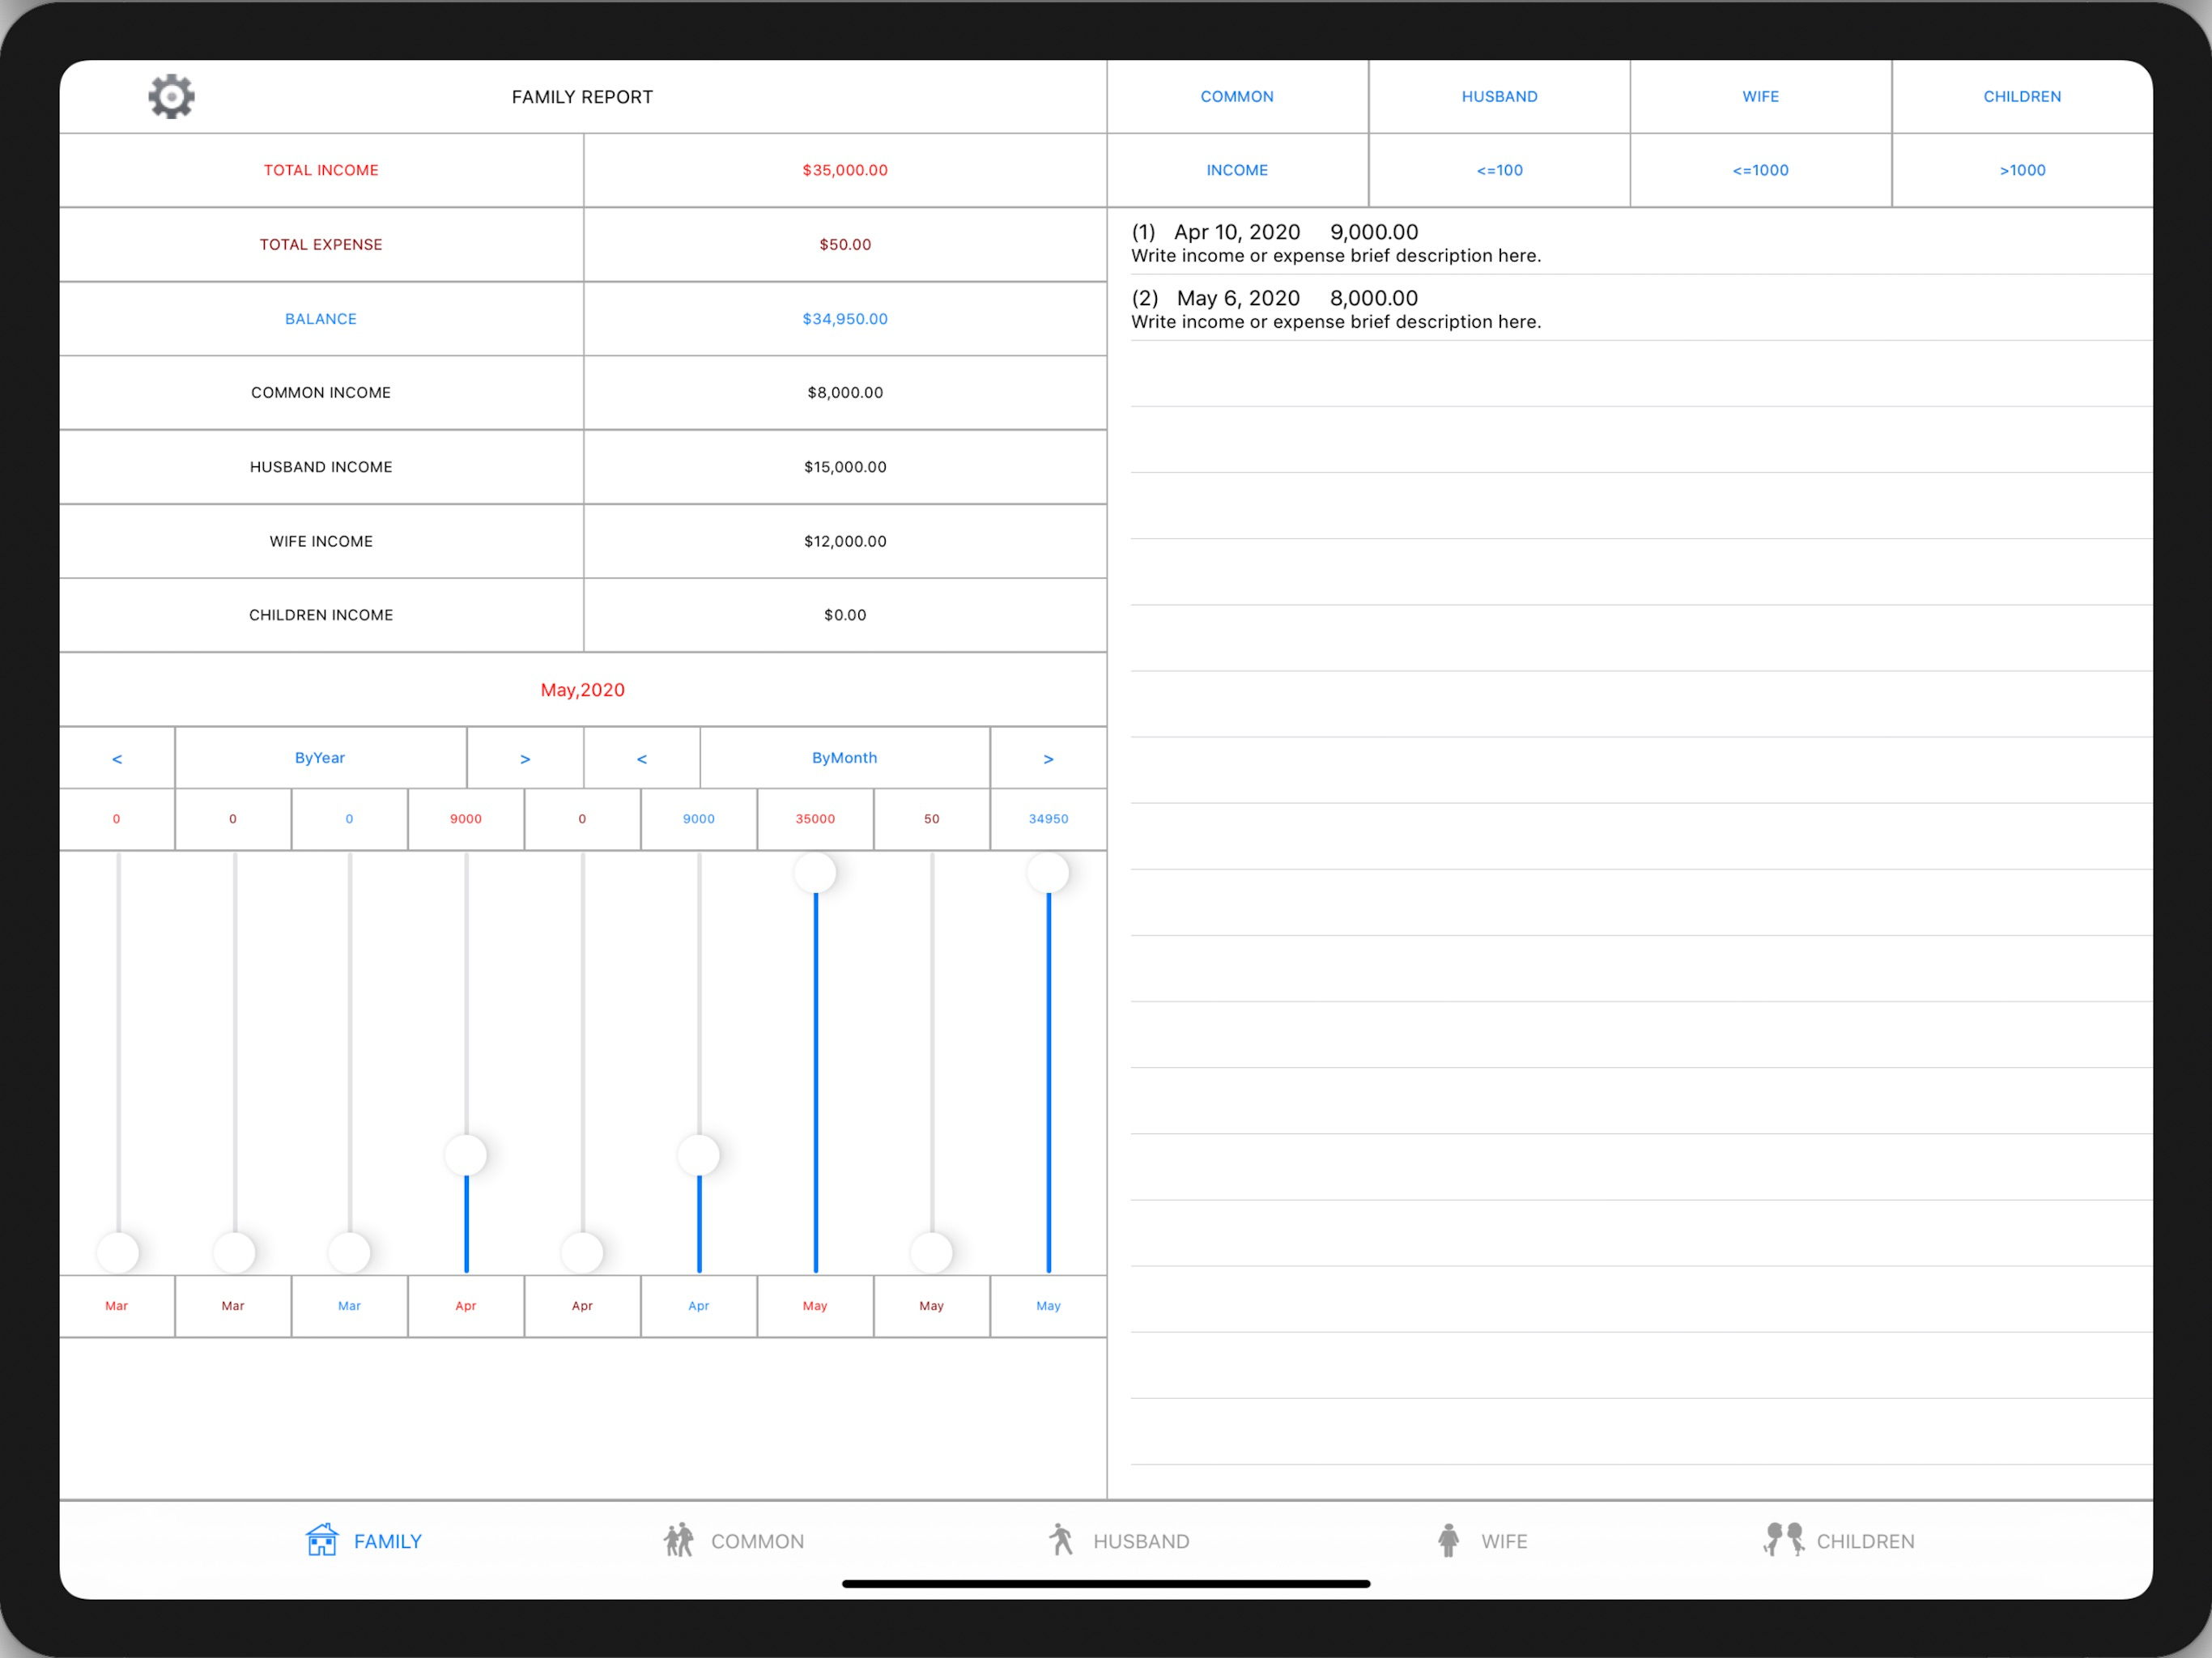Click the HUSBAND INCOME row label

(x=321, y=467)
